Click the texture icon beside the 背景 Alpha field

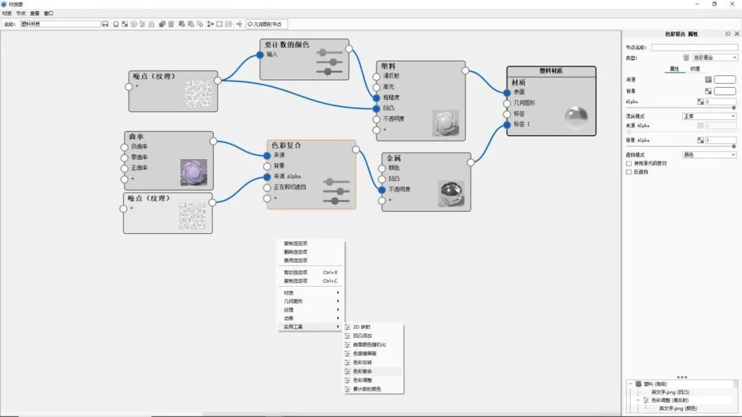tap(701, 139)
